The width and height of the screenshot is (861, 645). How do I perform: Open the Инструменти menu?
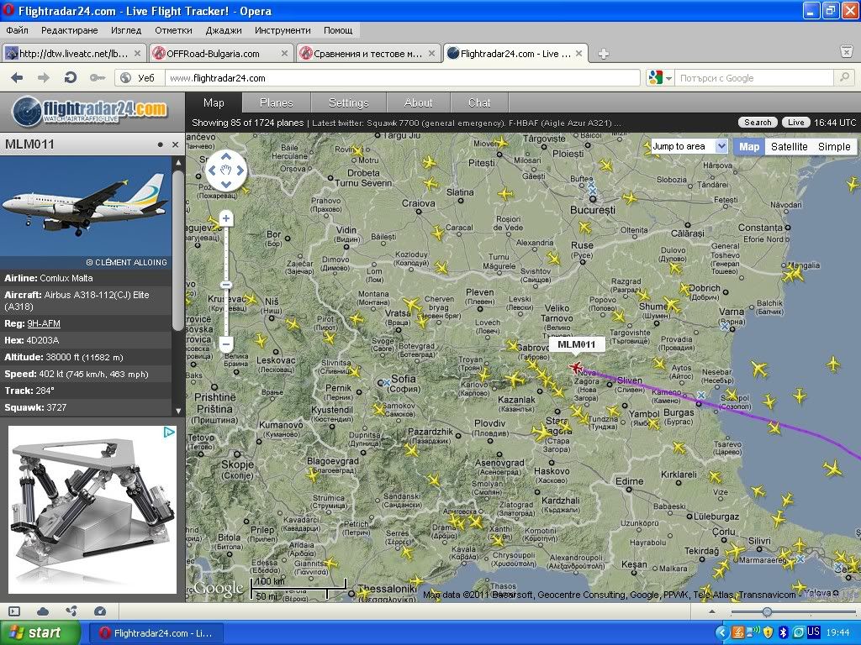(283, 30)
